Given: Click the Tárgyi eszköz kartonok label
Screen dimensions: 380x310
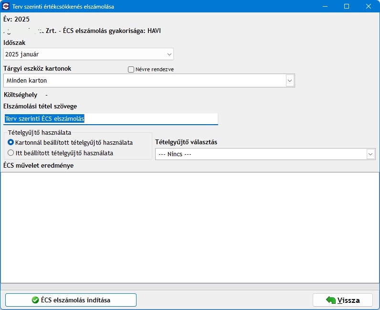Looking at the screenshot, I should click(x=37, y=69).
